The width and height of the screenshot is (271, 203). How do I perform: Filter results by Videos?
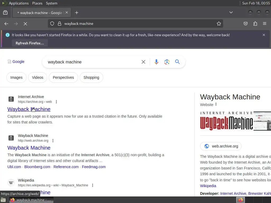click(38, 77)
